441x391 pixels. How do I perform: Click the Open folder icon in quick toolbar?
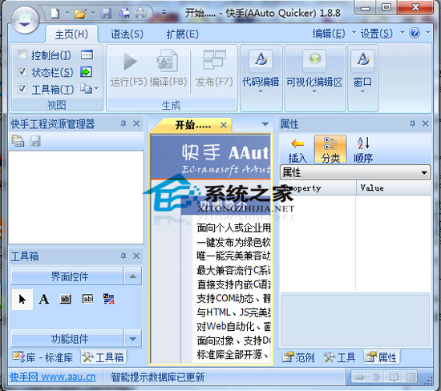pos(80,13)
